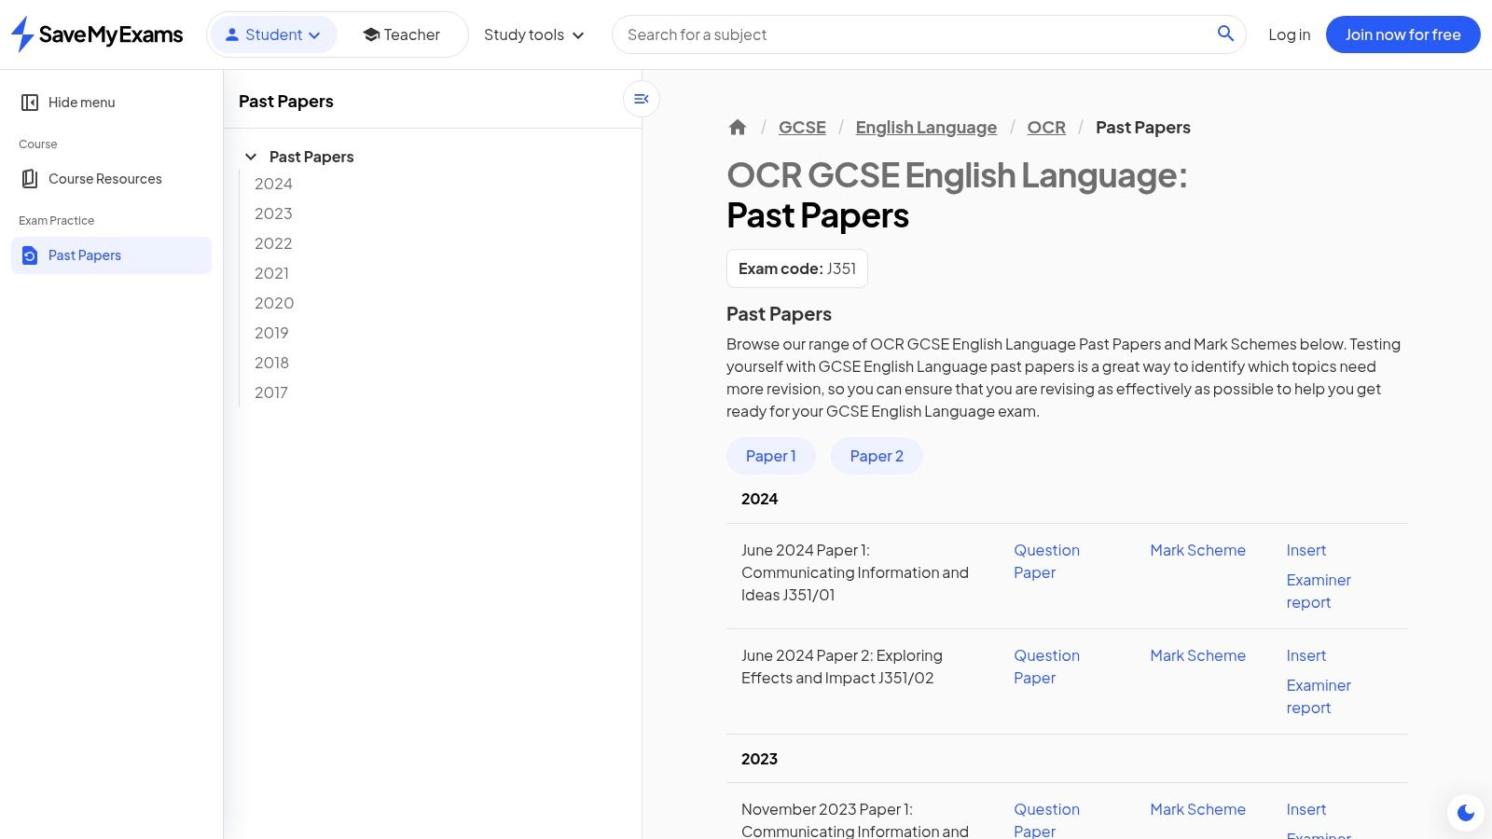Toggle dark mode with the moon icon
Screen dimensions: 1492x839
(x=1466, y=813)
